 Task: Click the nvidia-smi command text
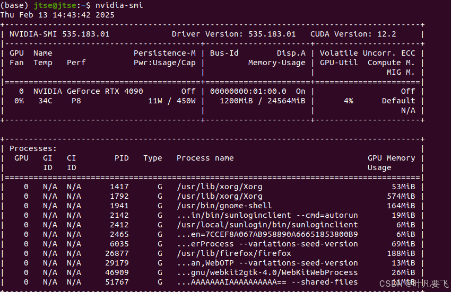pos(119,5)
